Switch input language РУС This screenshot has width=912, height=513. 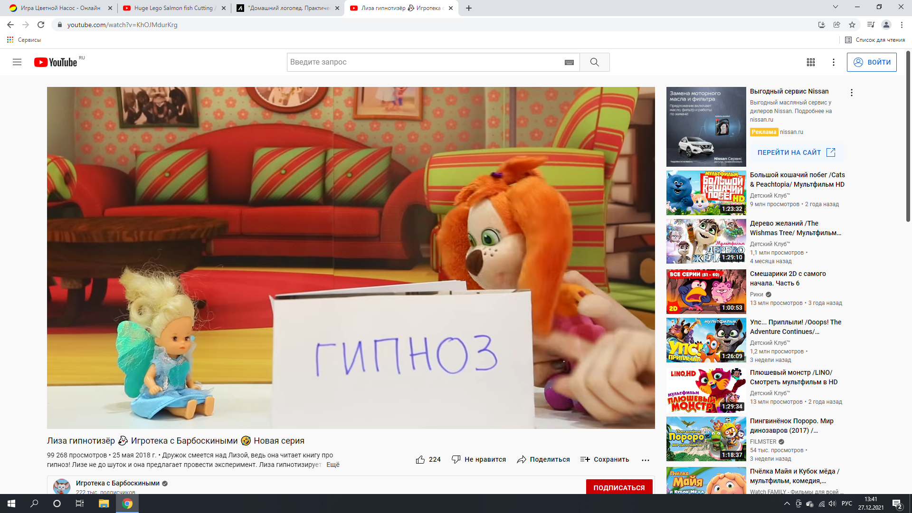coord(847,503)
